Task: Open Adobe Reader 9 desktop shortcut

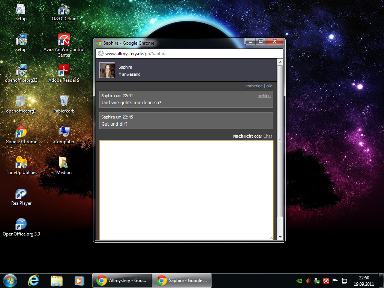Action: 64,74
